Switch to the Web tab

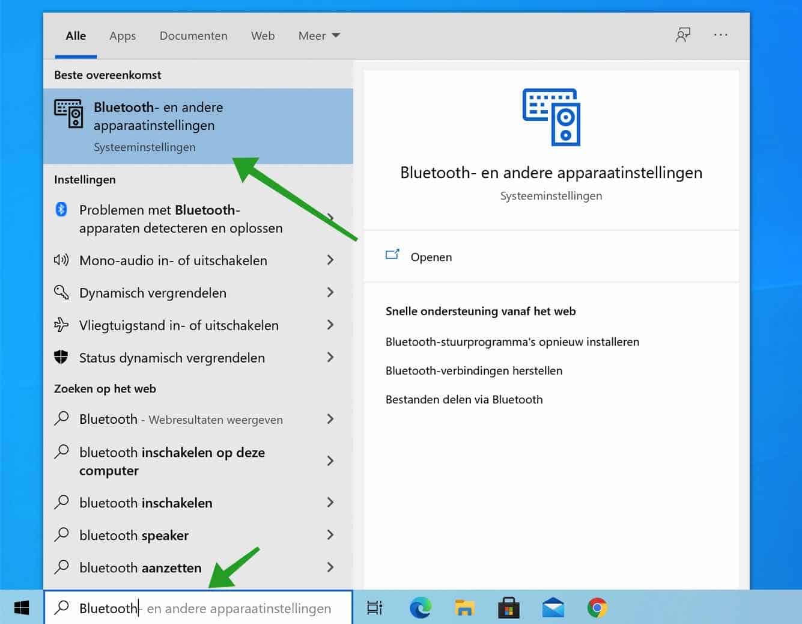(x=263, y=35)
